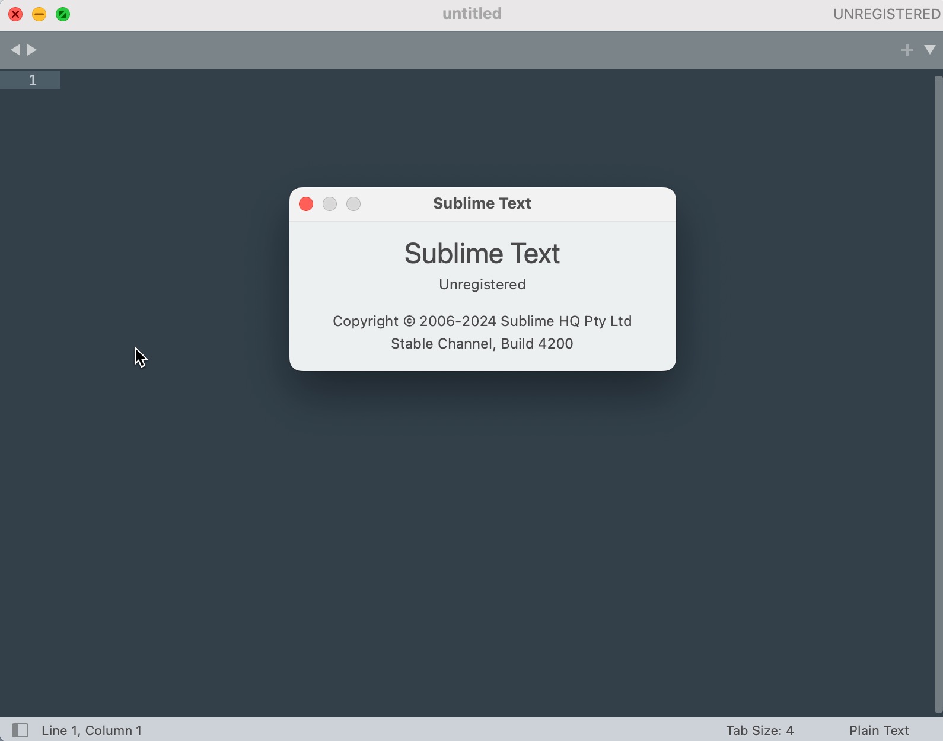Screen dimensions: 943x741
Task: Go to the next tab with right arrow
Action: [32, 50]
